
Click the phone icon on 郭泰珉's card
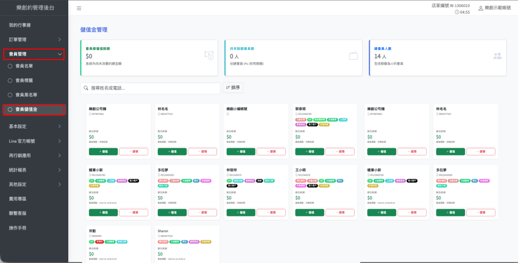296,114
